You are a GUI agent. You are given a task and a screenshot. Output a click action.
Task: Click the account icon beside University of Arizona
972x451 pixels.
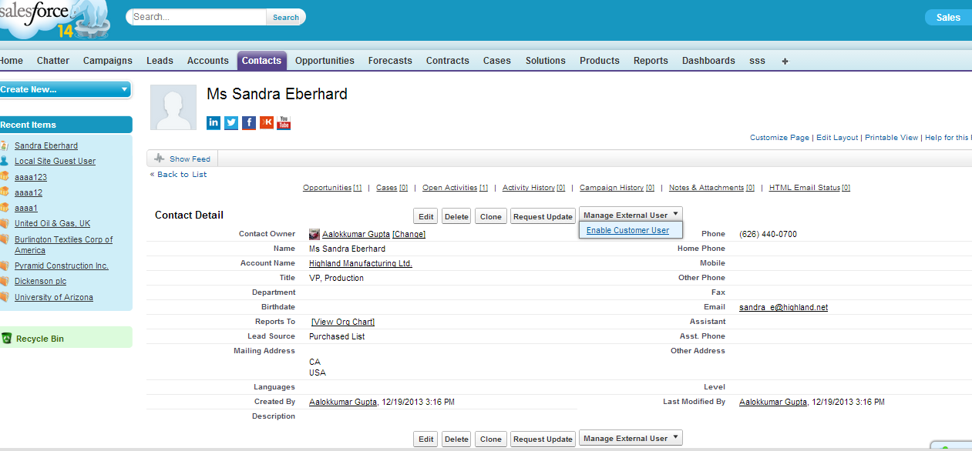[x=5, y=297]
